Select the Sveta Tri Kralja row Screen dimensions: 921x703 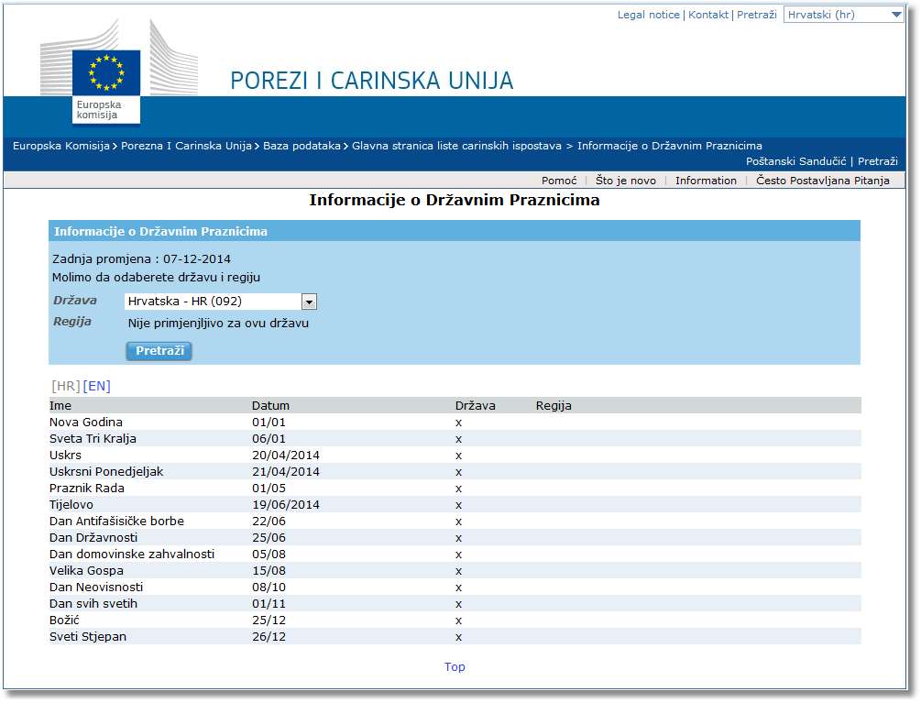(x=455, y=438)
